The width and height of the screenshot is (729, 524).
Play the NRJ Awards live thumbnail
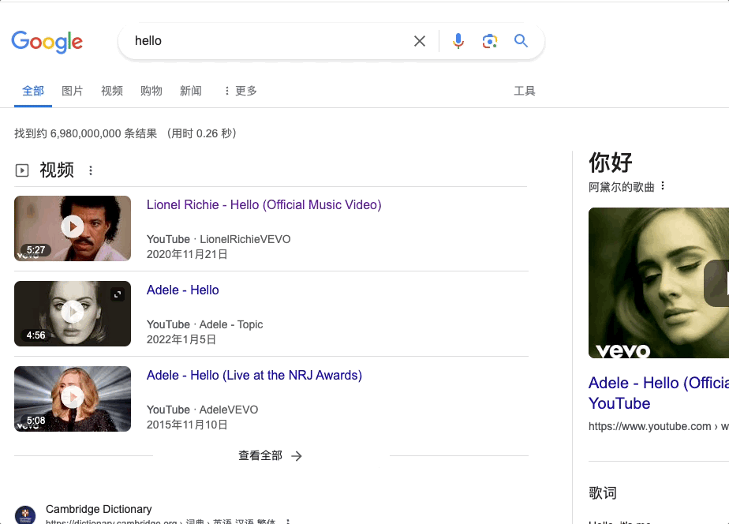coord(73,399)
